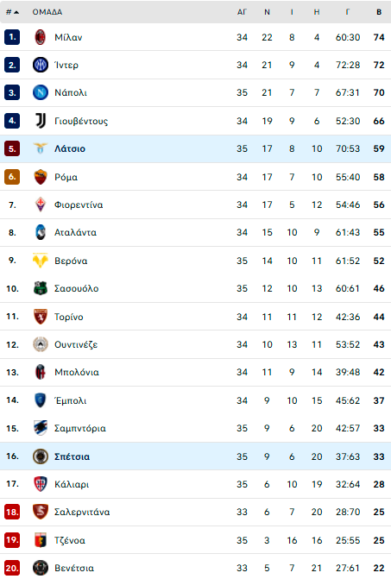This screenshot has height=579, width=391.
Task: Click the Inter club logo
Action: pyautogui.click(x=41, y=65)
